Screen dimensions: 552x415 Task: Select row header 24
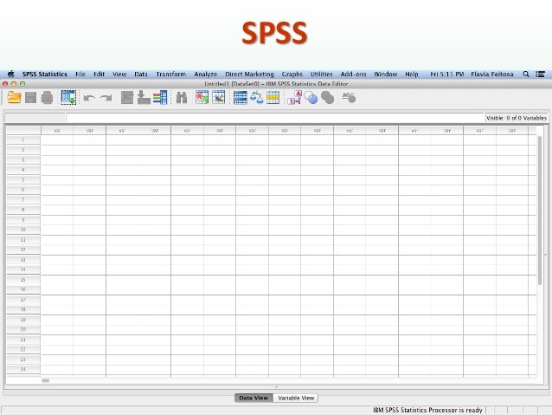click(23, 370)
